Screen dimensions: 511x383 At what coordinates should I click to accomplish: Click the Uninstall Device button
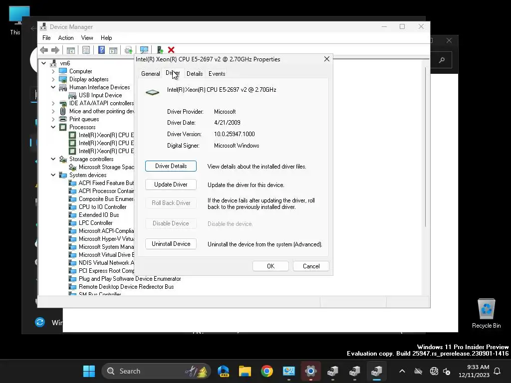click(x=171, y=244)
